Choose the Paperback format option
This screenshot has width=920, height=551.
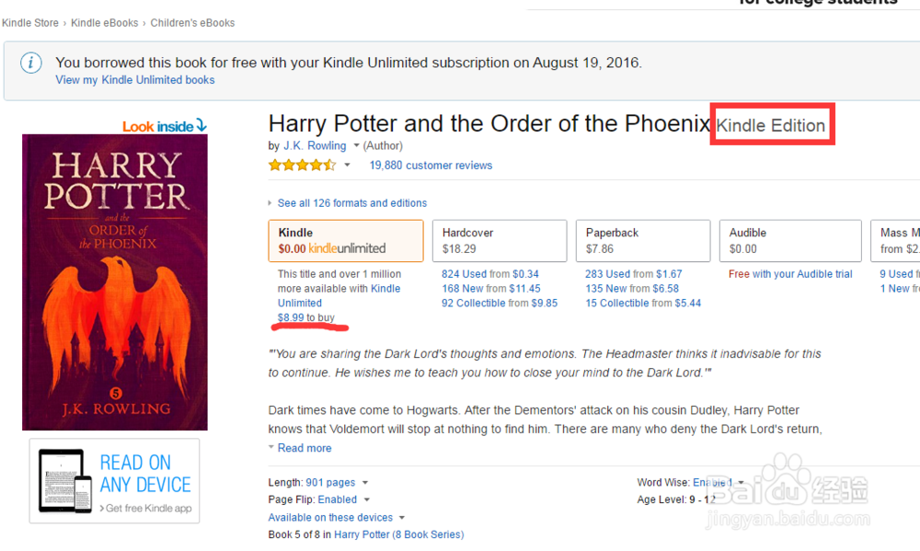pos(642,240)
